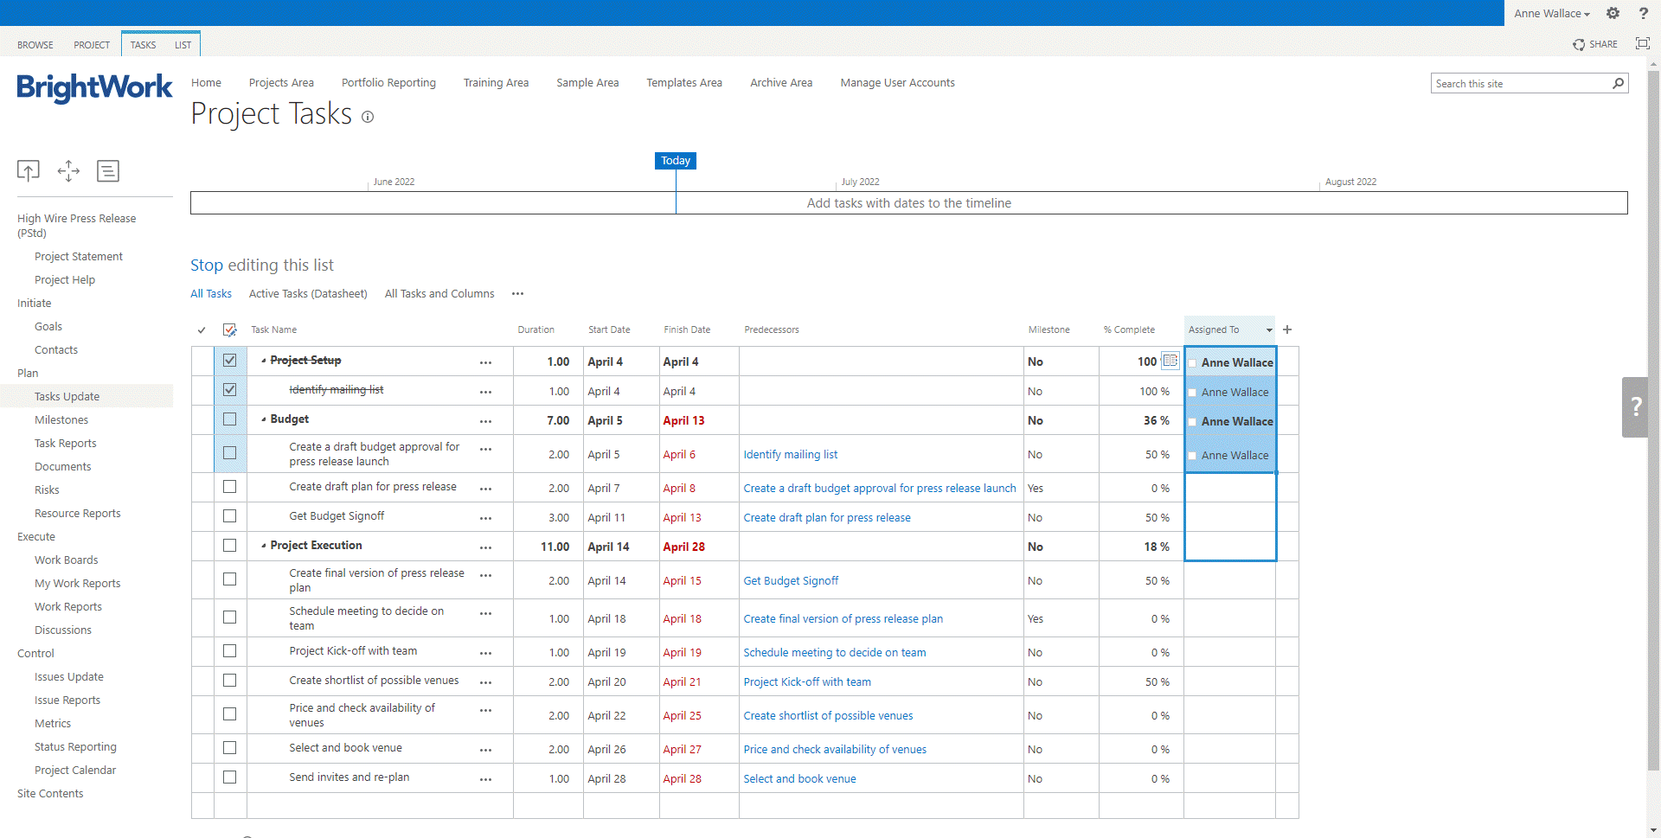1661x838 pixels.
Task: Click the Today marker on the timeline
Action: click(675, 160)
